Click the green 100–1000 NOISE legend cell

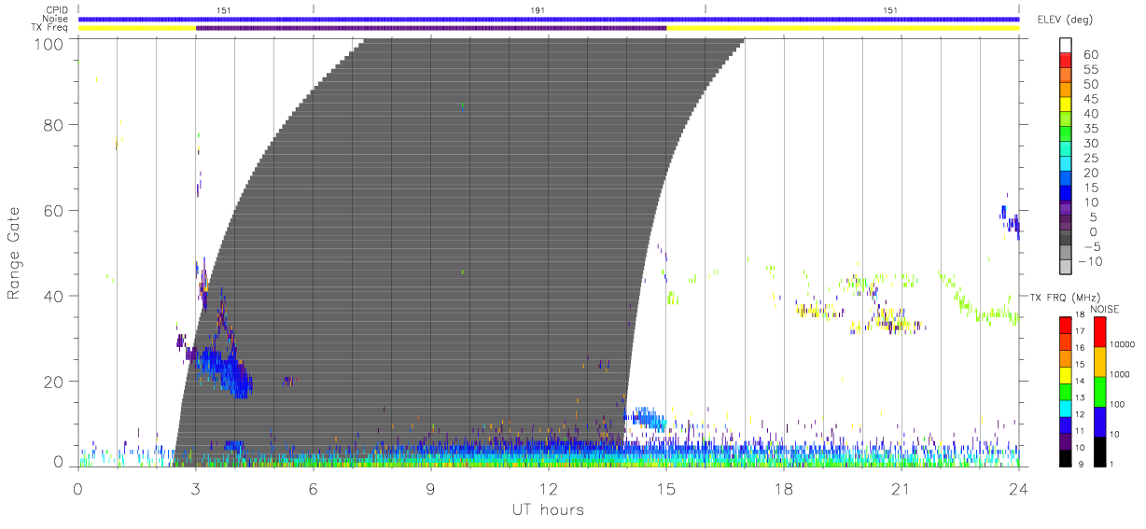click(1100, 392)
